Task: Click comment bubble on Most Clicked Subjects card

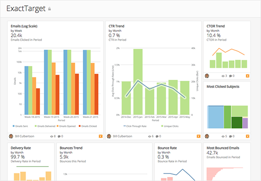Action: [230, 136]
